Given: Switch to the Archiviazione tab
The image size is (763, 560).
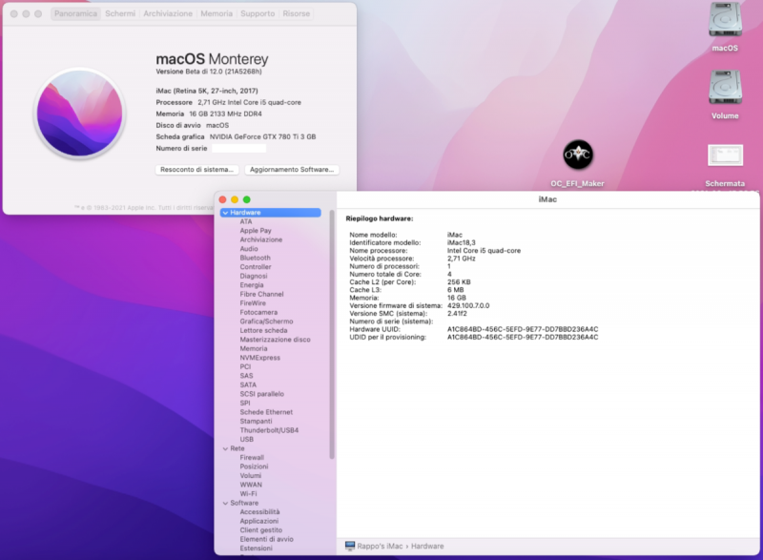Looking at the screenshot, I should pos(167,14).
